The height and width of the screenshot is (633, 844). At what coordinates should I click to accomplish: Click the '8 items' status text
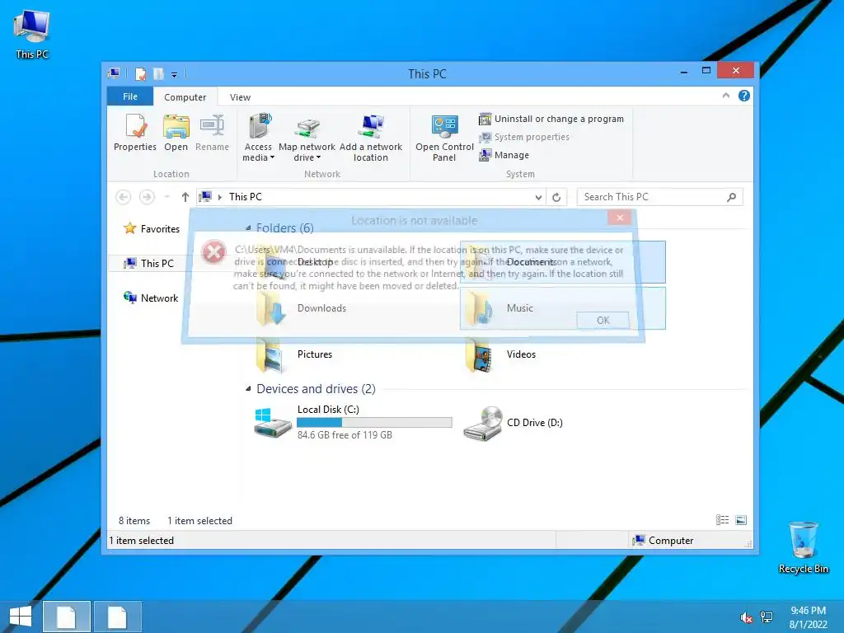click(x=134, y=521)
